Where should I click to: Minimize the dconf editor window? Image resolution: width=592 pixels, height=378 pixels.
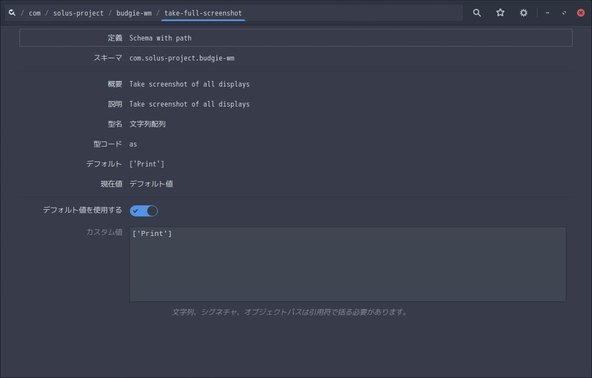[x=548, y=13]
